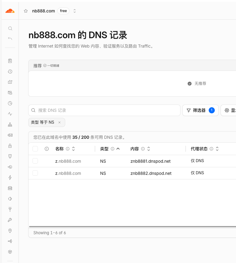Open the SSL/TLS padlock sidebar icon

10,146
